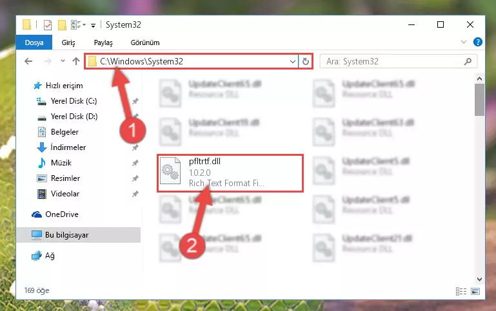Click the properties checkmark icon in title bar
This screenshot has height=311, width=496.
click(x=48, y=24)
